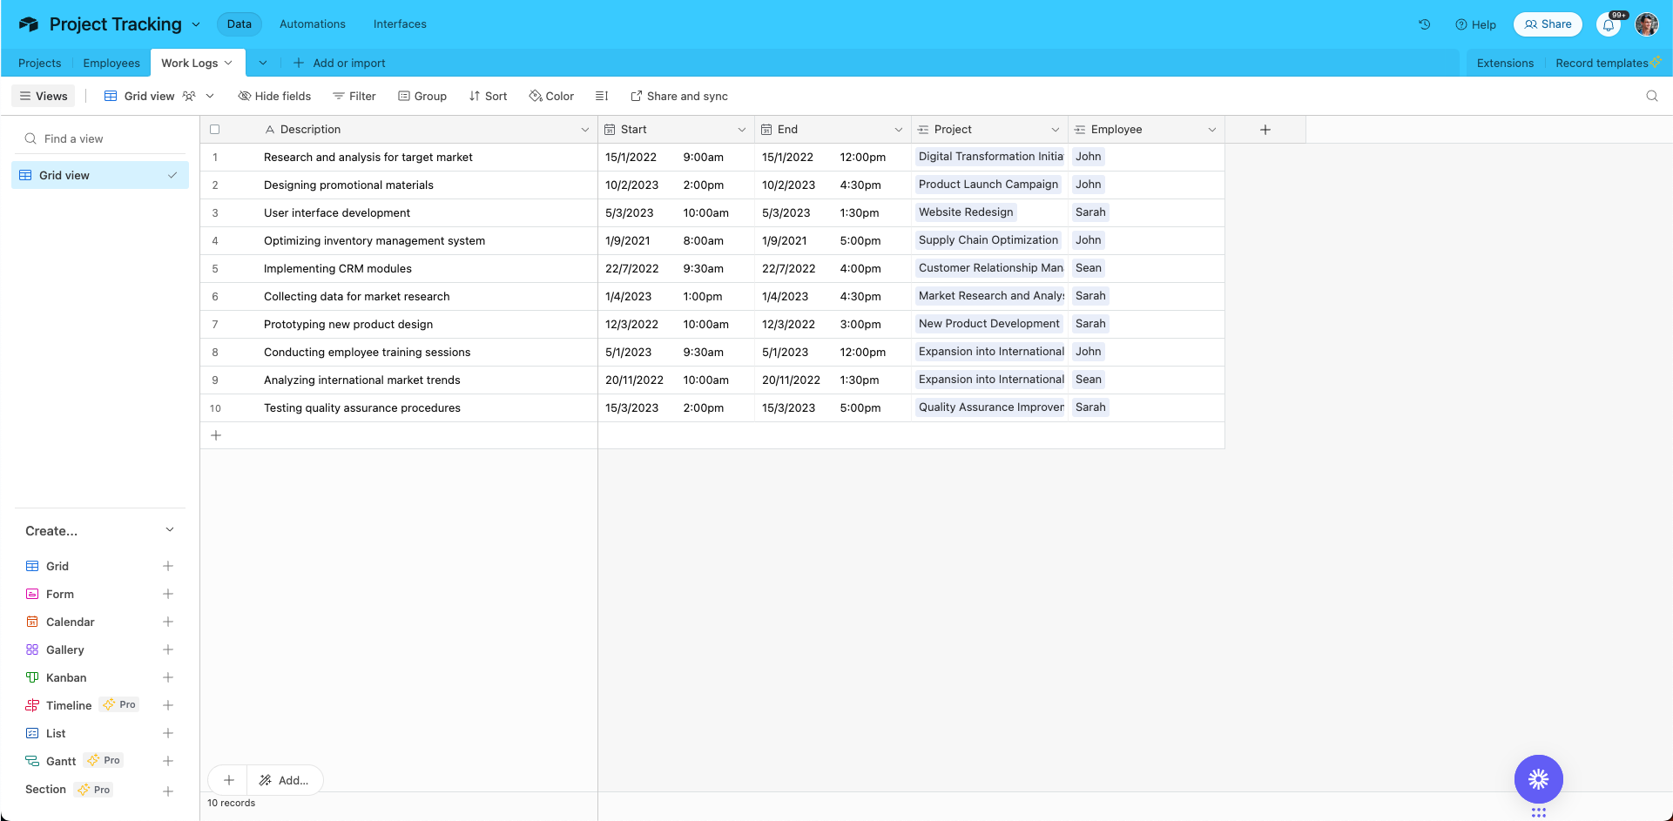Collapse the Create section in the sidebar

tap(170, 529)
